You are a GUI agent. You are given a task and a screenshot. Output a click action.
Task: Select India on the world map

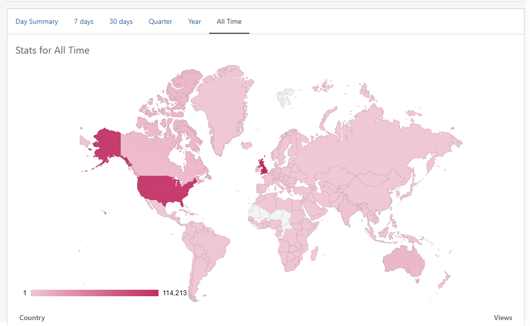tap(350, 211)
